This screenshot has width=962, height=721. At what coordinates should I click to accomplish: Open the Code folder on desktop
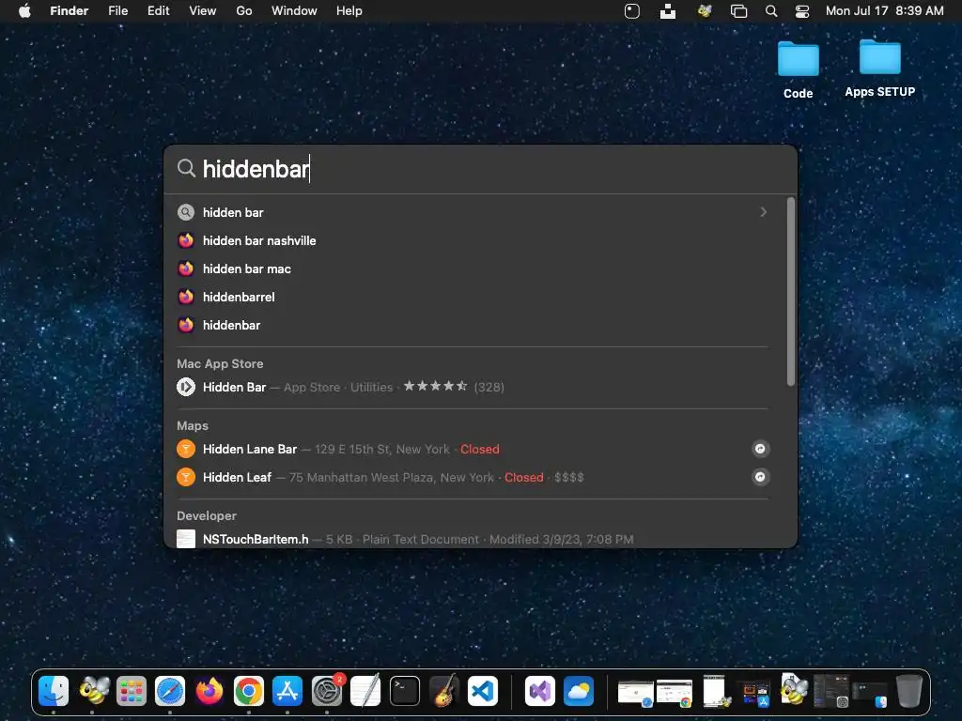click(x=799, y=69)
